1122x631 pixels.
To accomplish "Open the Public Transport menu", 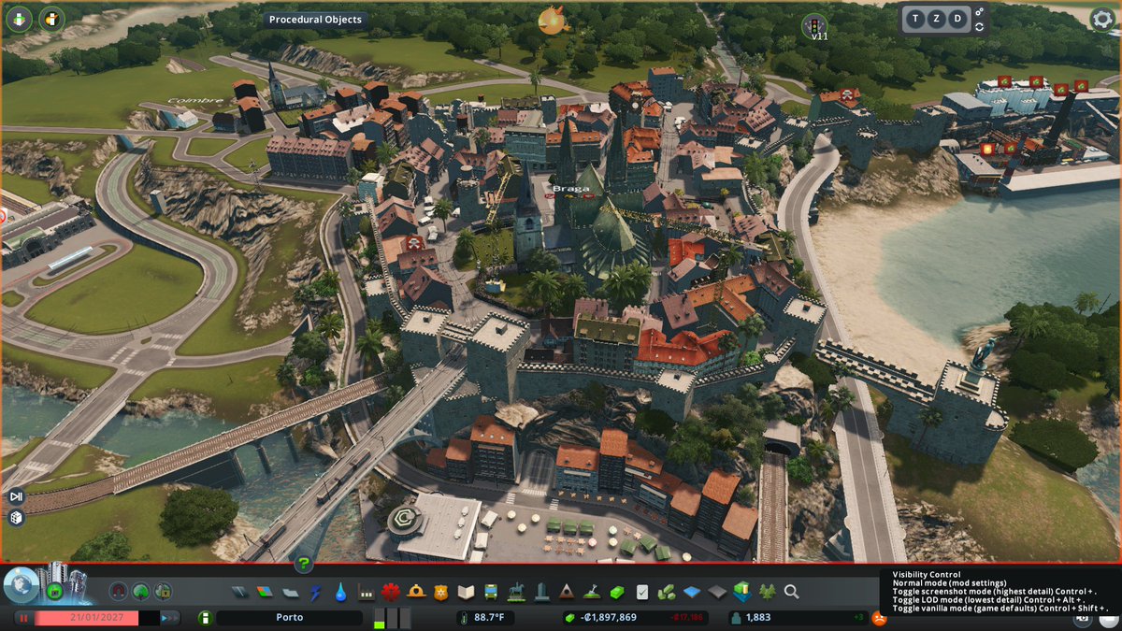I will pyautogui.click(x=491, y=592).
